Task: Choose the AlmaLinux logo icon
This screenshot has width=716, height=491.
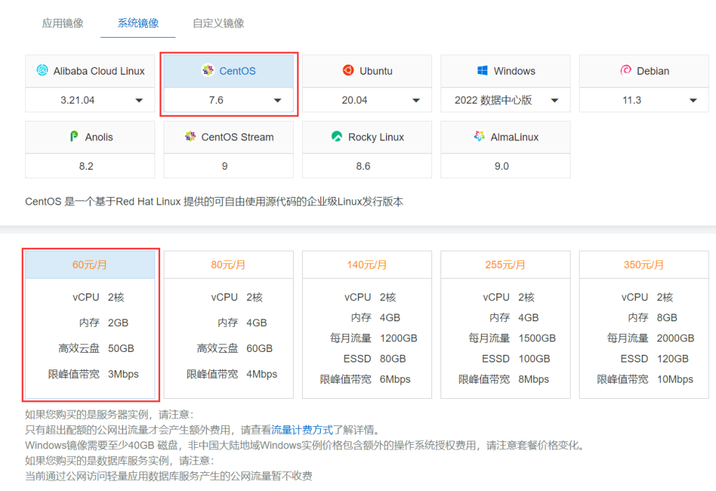Action: [x=479, y=137]
